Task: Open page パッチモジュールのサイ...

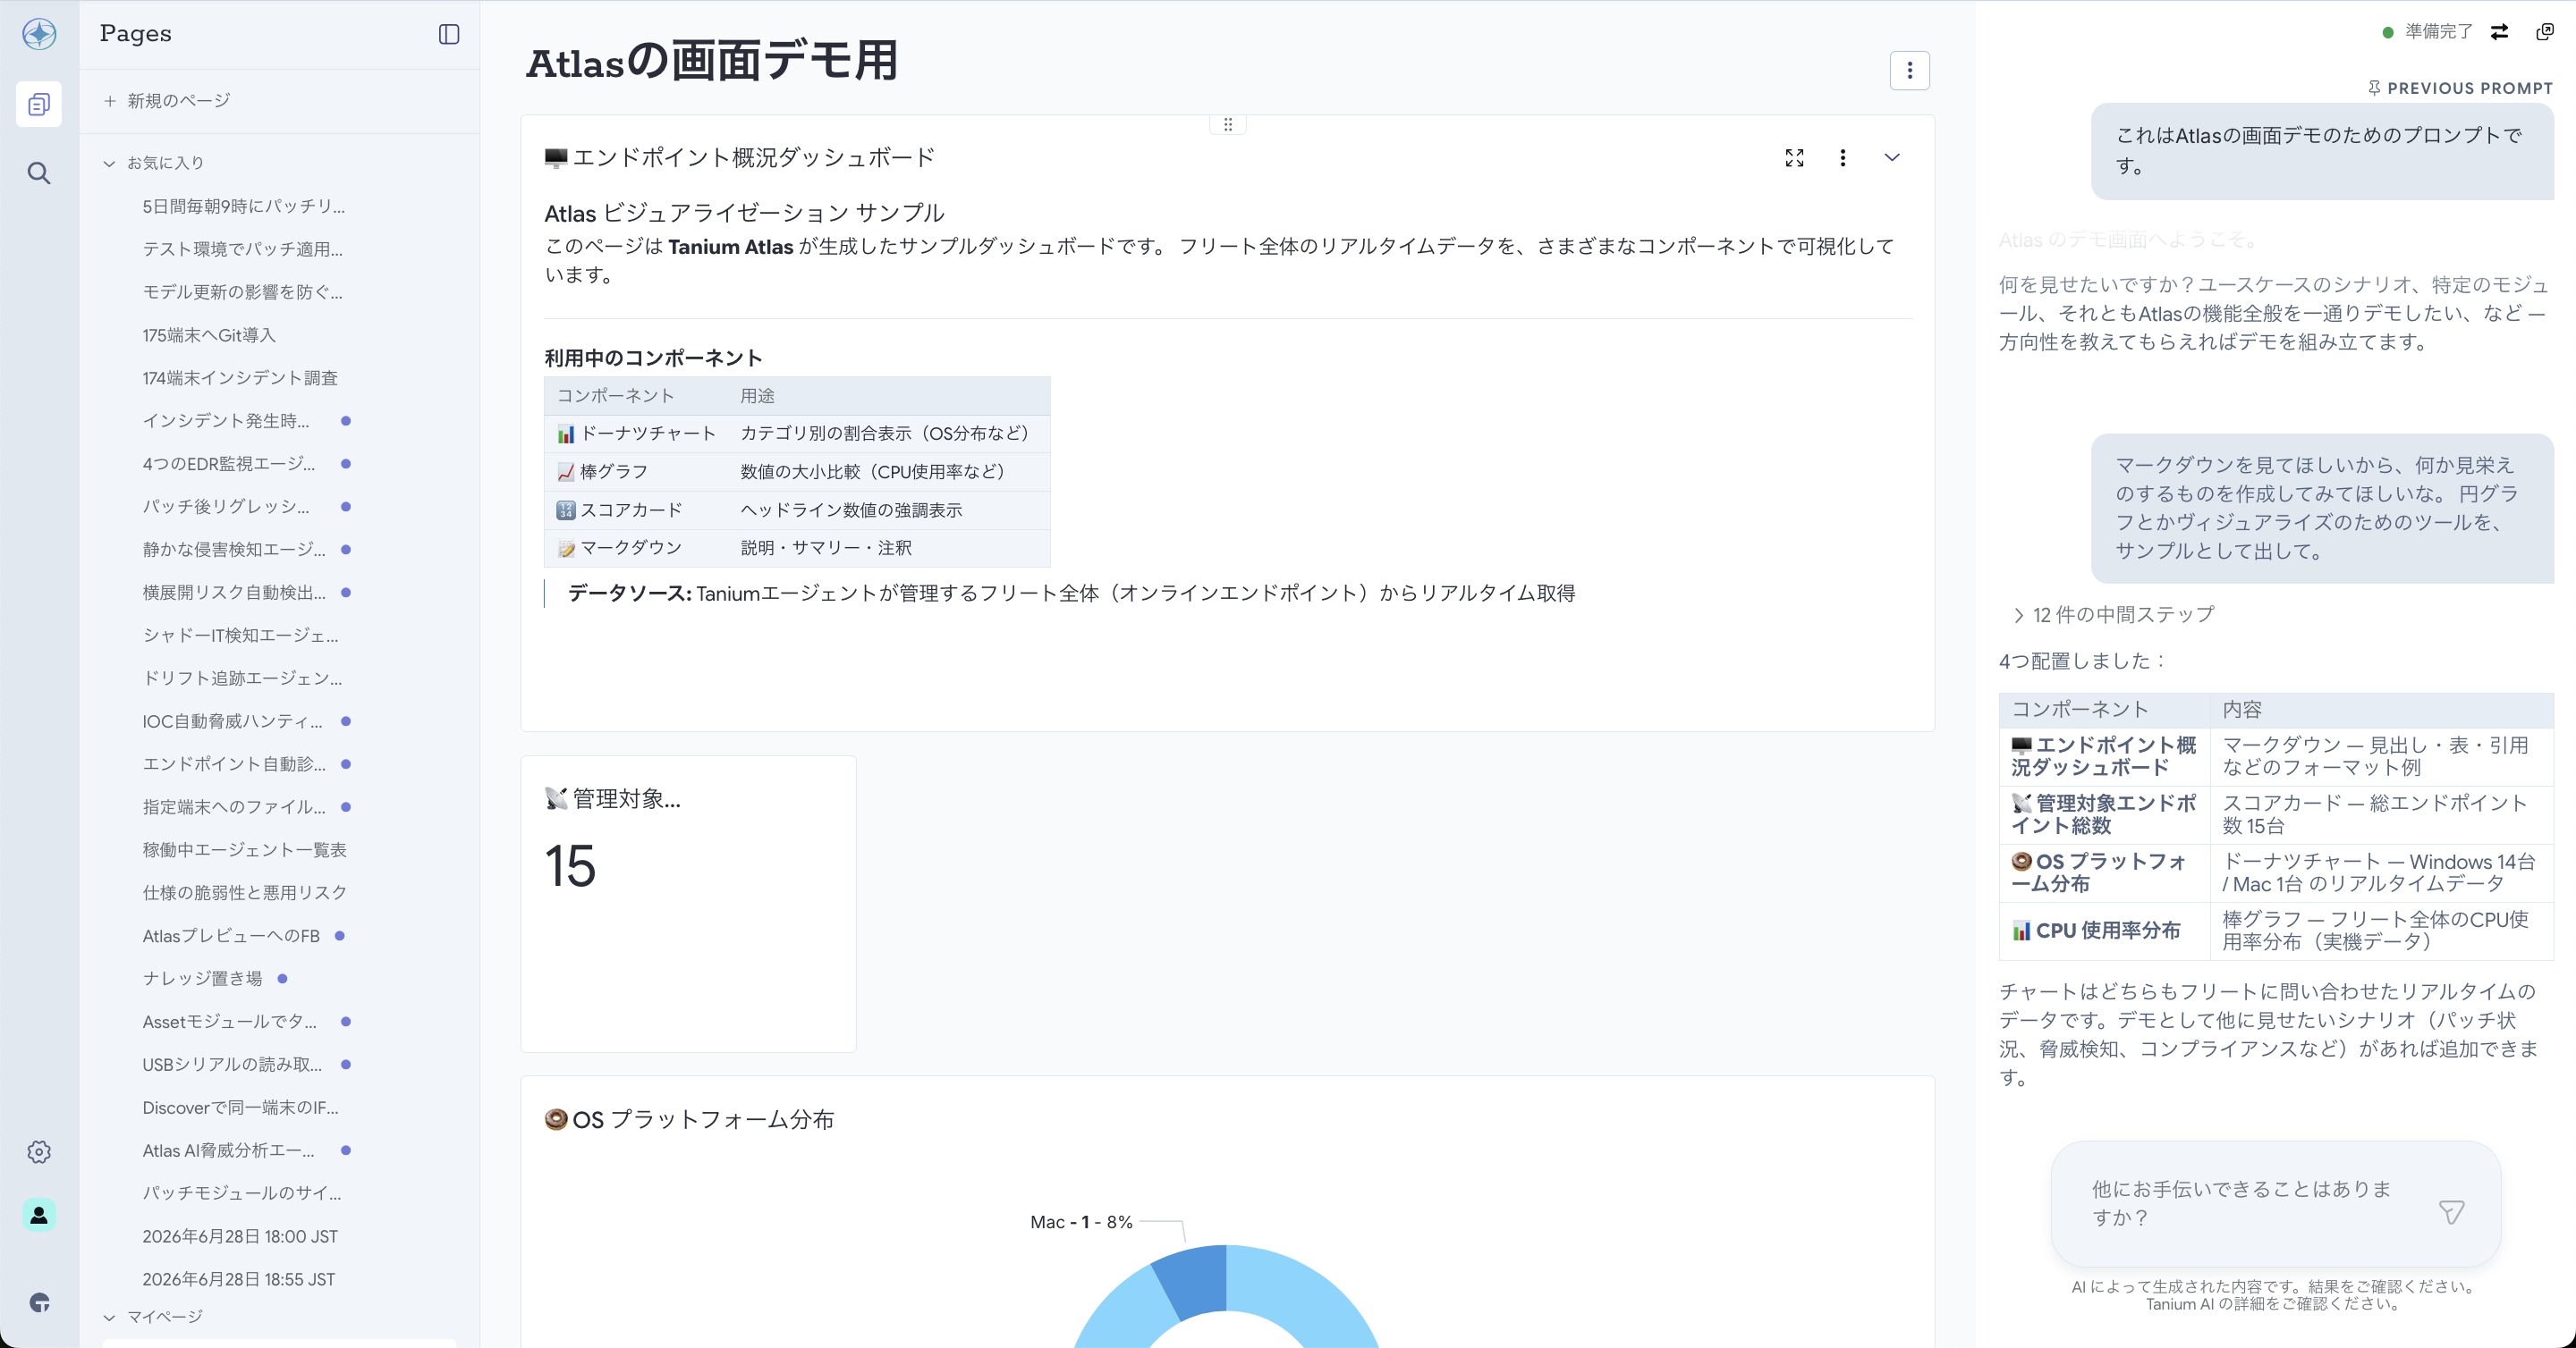Action: (242, 1193)
